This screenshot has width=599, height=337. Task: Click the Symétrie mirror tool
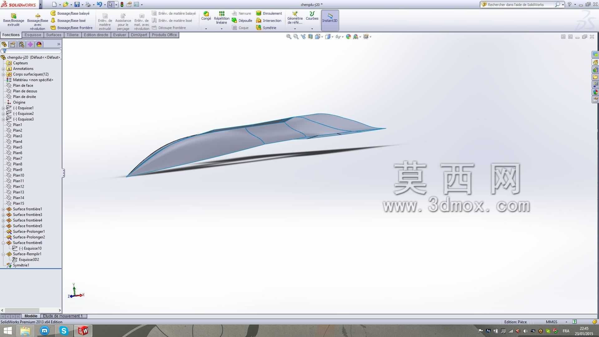coord(266,28)
